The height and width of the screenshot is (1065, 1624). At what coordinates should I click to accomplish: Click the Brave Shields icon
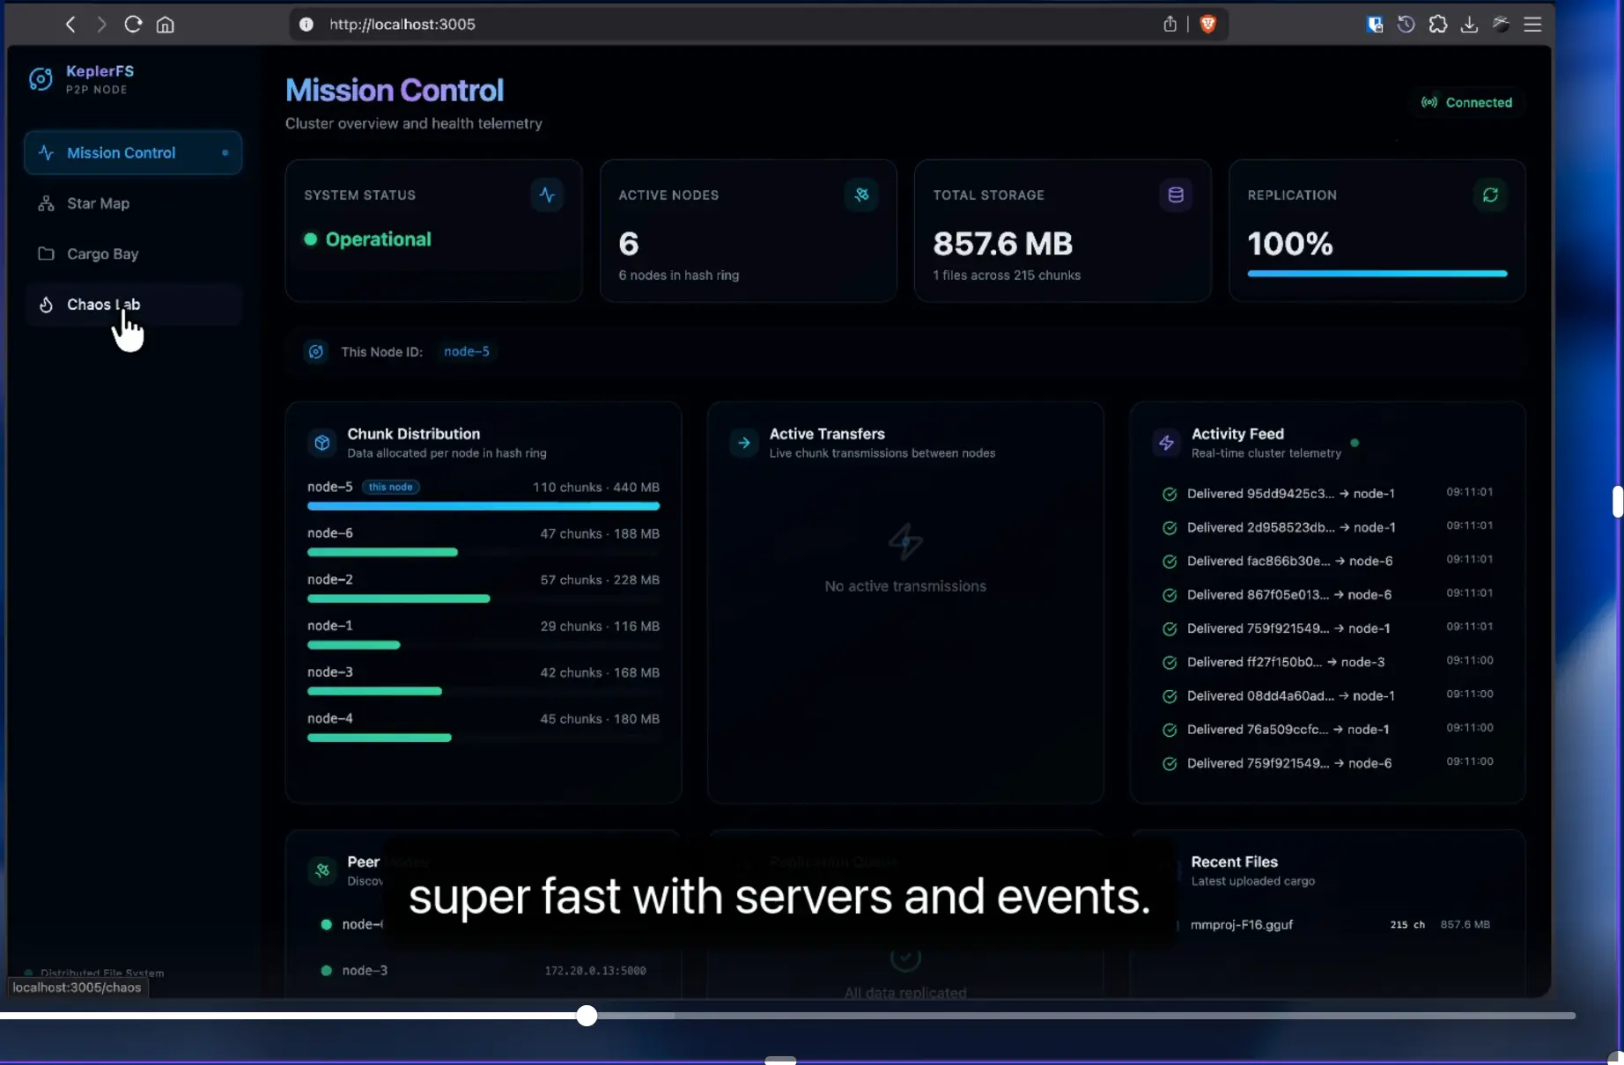click(1208, 24)
